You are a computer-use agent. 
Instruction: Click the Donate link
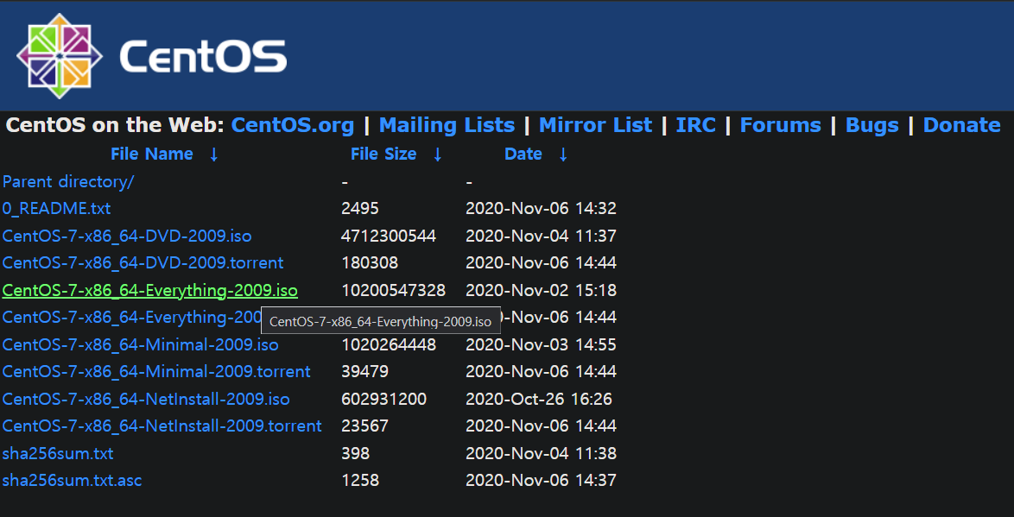(x=961, y=125)
